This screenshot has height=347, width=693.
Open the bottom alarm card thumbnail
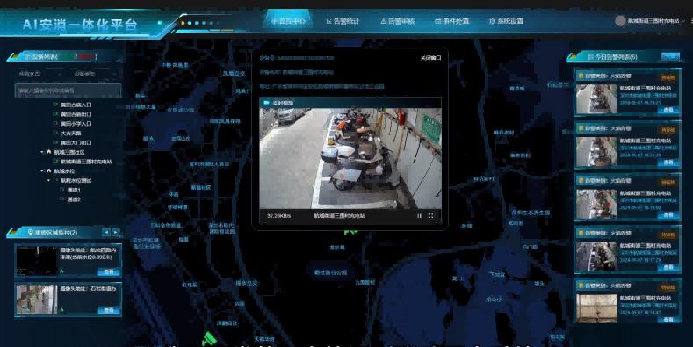click(x=596, y=308)
